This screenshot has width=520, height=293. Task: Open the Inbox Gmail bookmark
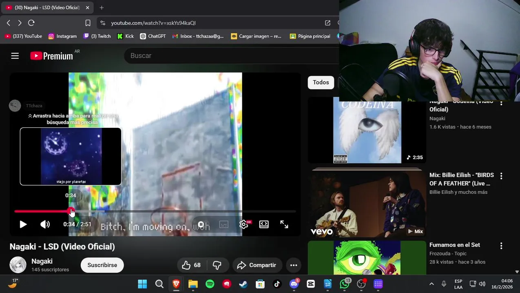(x=198, y=36)
